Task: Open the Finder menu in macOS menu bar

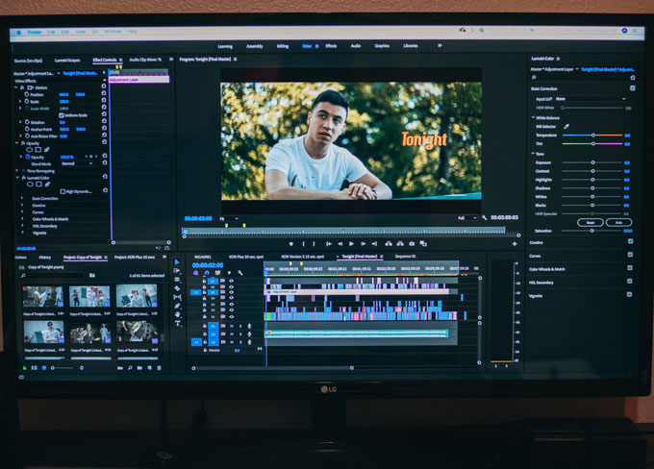Action: point(35,32)
